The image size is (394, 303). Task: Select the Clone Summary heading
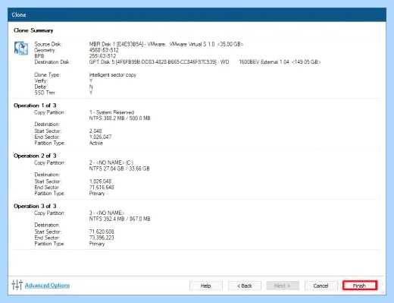pos(33,30)
